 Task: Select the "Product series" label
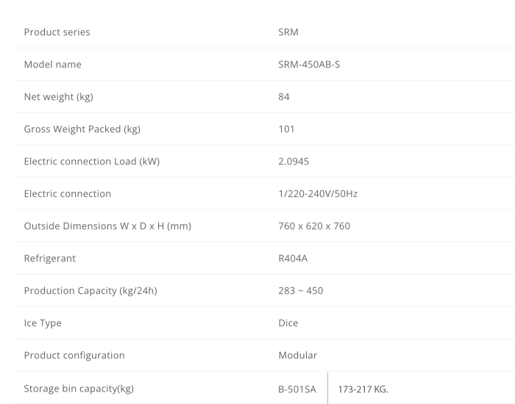coord(57,32)
